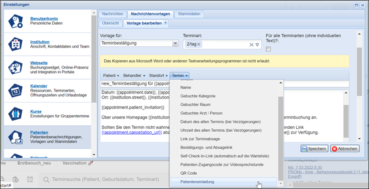Open Kalender settings link
This screenshot has width=369, height=189.
click(39, 86)
